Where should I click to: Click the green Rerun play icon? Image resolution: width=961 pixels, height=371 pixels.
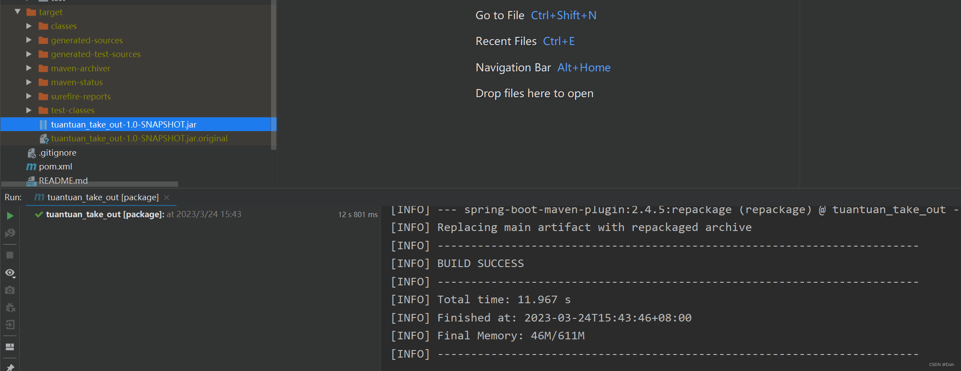click(x=10, y=216)
